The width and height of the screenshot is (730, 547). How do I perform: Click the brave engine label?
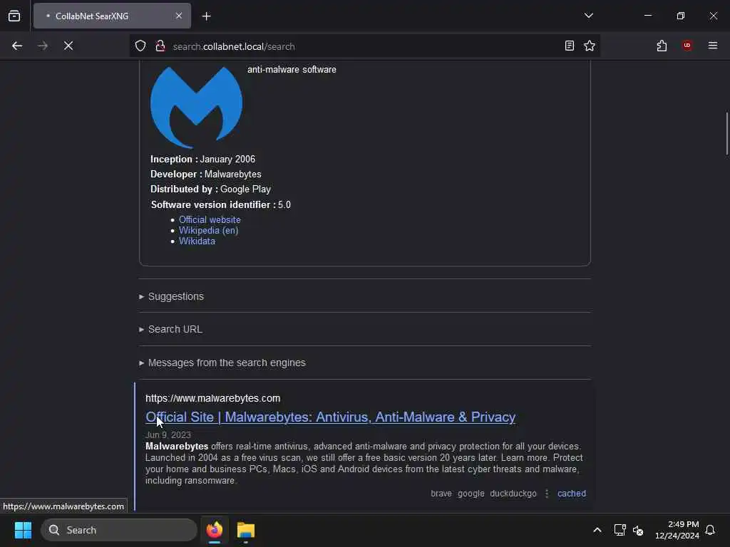(441, 494)
